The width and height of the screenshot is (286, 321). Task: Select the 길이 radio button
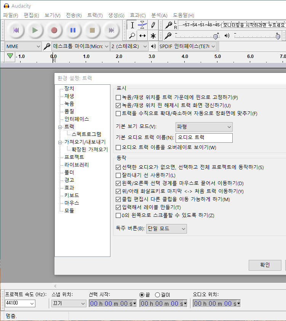click(157, 295)
